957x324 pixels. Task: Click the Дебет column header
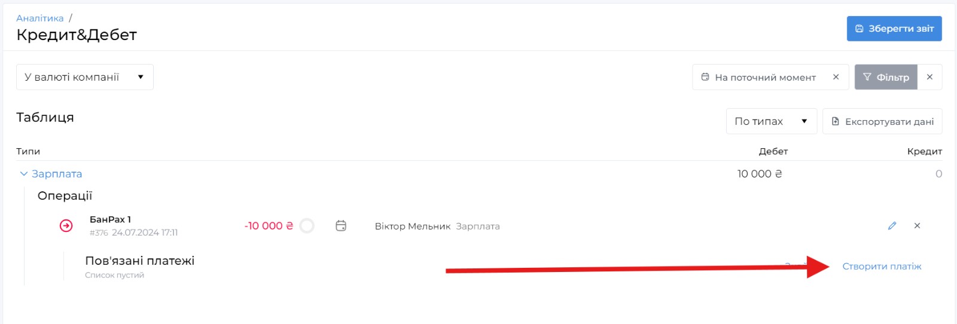tap(773, 152)
